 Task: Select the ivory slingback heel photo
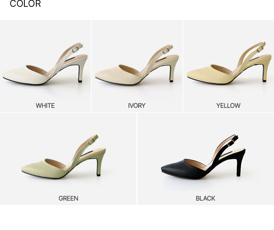(x=137, y=65)
